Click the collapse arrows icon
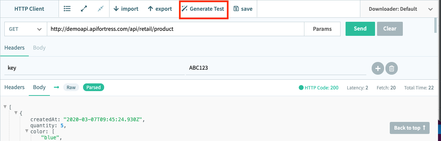Viewport: 441px width, 141px height. tap(101, 9)
